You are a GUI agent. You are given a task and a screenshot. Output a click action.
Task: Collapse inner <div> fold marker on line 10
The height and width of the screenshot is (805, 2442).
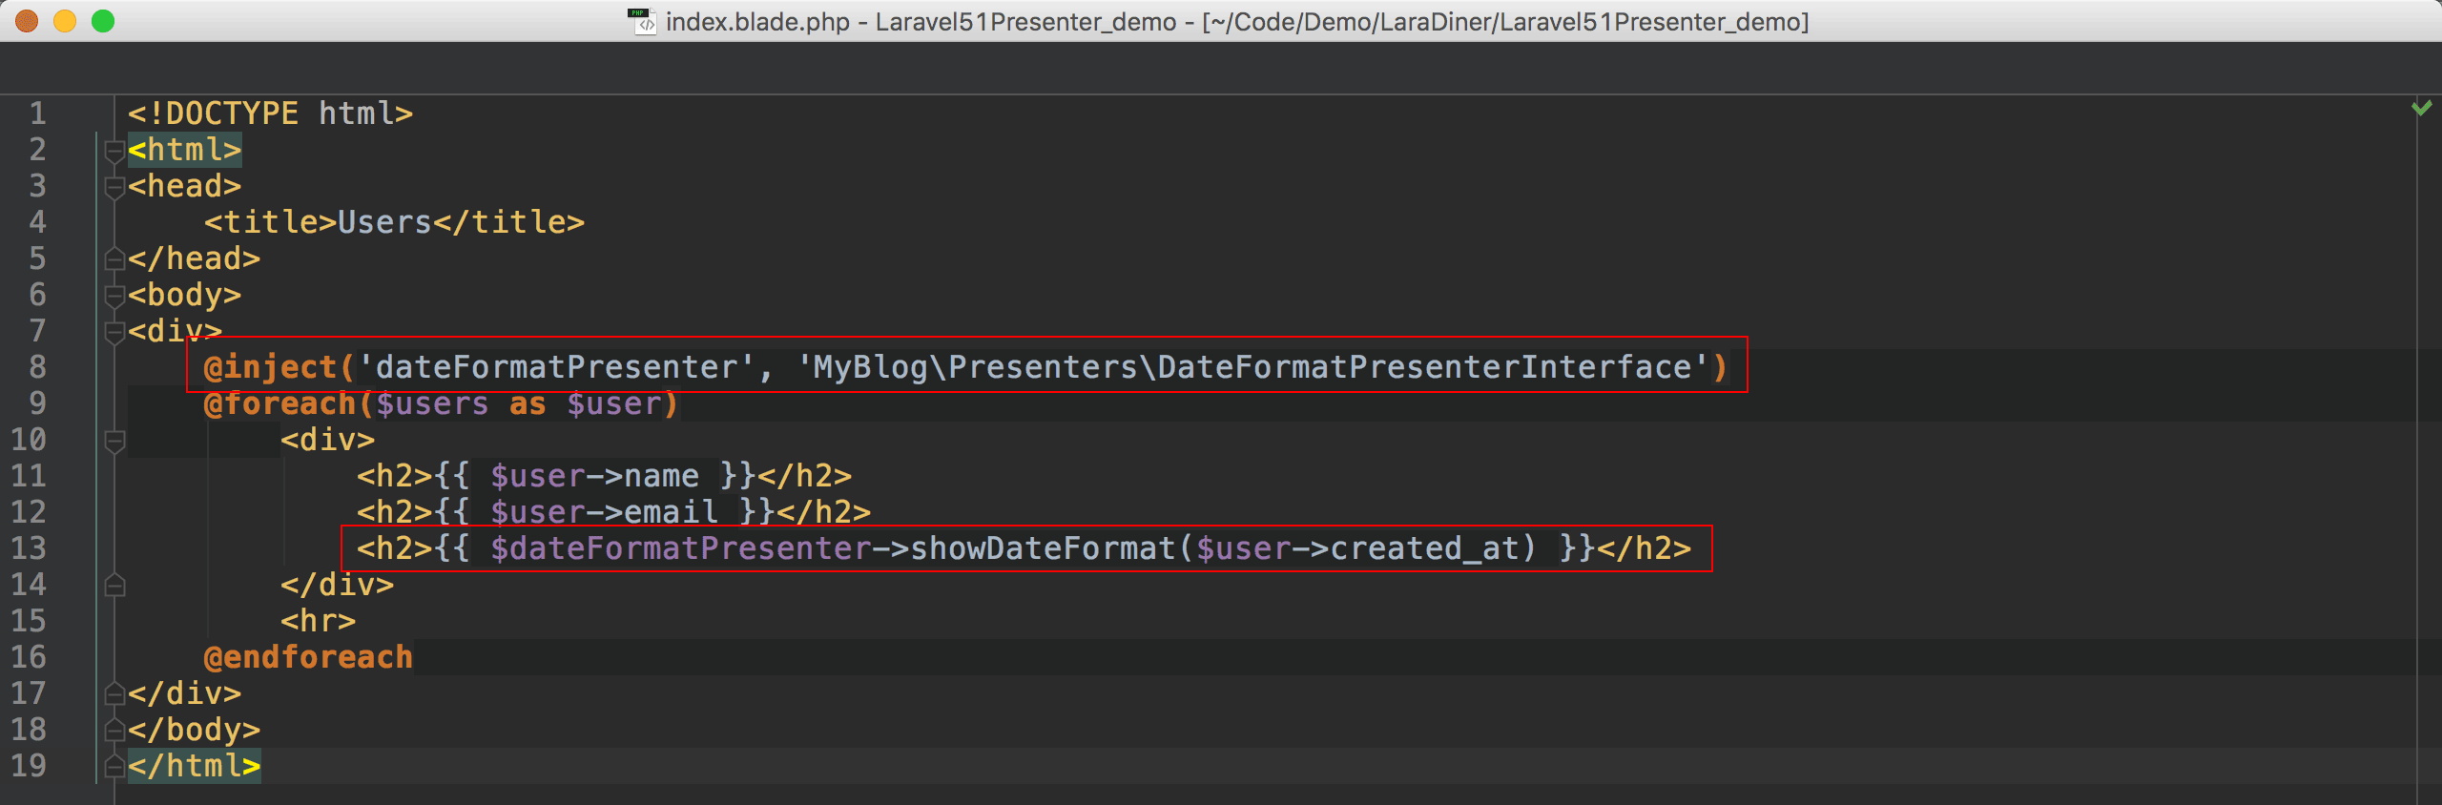click(x=114, y=441)
